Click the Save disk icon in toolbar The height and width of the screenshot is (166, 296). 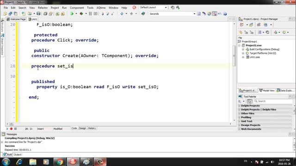[38, 13]
